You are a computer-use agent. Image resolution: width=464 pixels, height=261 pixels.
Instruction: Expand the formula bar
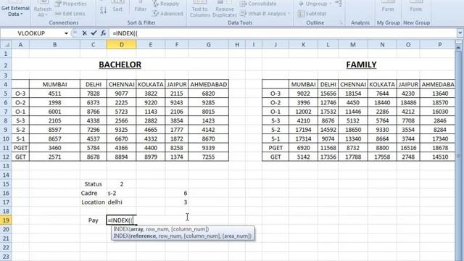(460, 33)
